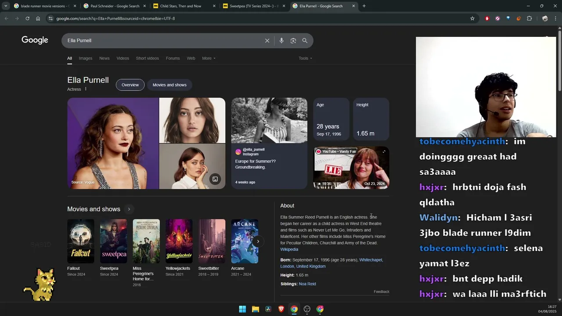
Task: Open the tab search dropdown arrow
Action: pos(6,6)
